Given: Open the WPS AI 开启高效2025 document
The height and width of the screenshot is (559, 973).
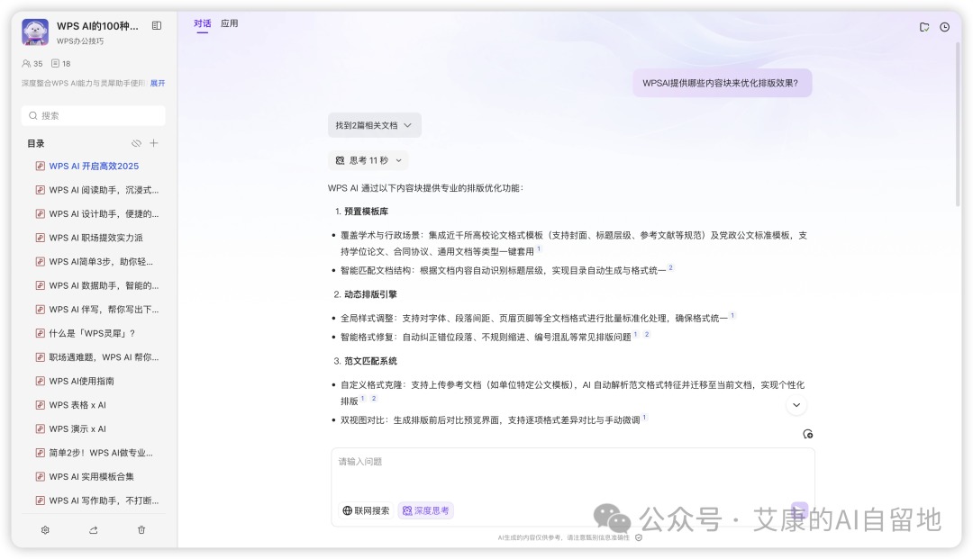Looking at the screenshot, I should coord(95,166).
